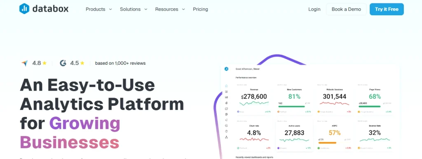Click the Churn rate card source icon
Image resolution: width=422 pixels, height=159 pixels.
tap(238, 148)
